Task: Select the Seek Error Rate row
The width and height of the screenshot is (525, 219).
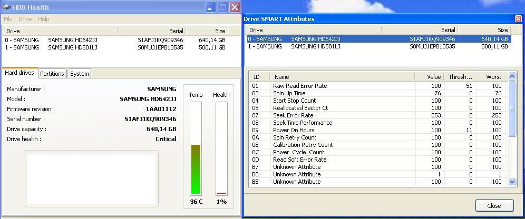Action: 378,115
